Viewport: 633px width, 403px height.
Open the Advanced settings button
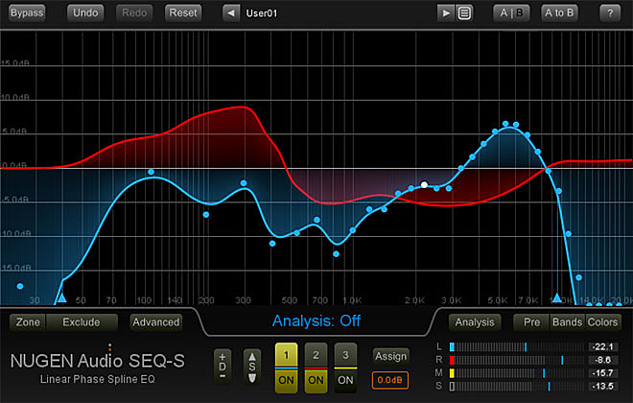coord(155,322)
